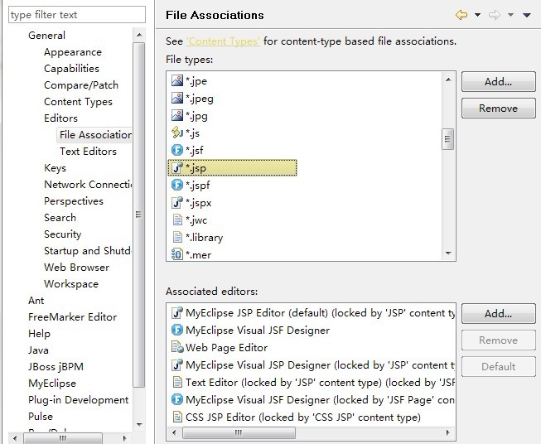Image resolution: width=541 pixels, height=444 pixels.
Task: Click Associated editors scroll-right arrow
Action: tap(447, 432)
